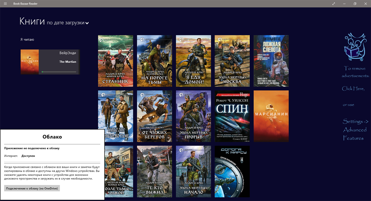Open the book 'Эпоха мертвых. Начало'
This screenshot has width=371, height=201.
193,171
